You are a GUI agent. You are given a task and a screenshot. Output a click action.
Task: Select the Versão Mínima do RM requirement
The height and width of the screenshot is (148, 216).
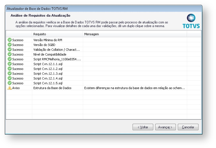point(48,40)
